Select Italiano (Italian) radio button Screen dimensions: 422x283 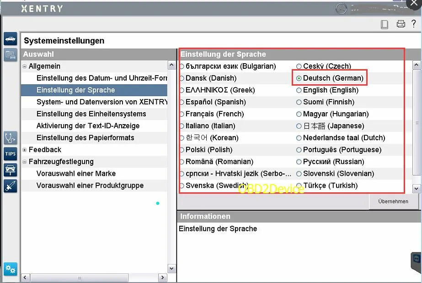pyautogui.click(x=182, y=126)
